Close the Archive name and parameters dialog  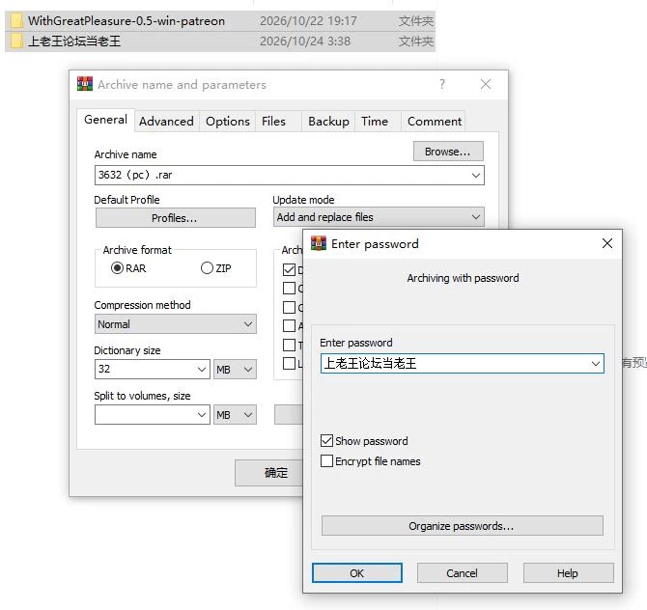(486, 84)
